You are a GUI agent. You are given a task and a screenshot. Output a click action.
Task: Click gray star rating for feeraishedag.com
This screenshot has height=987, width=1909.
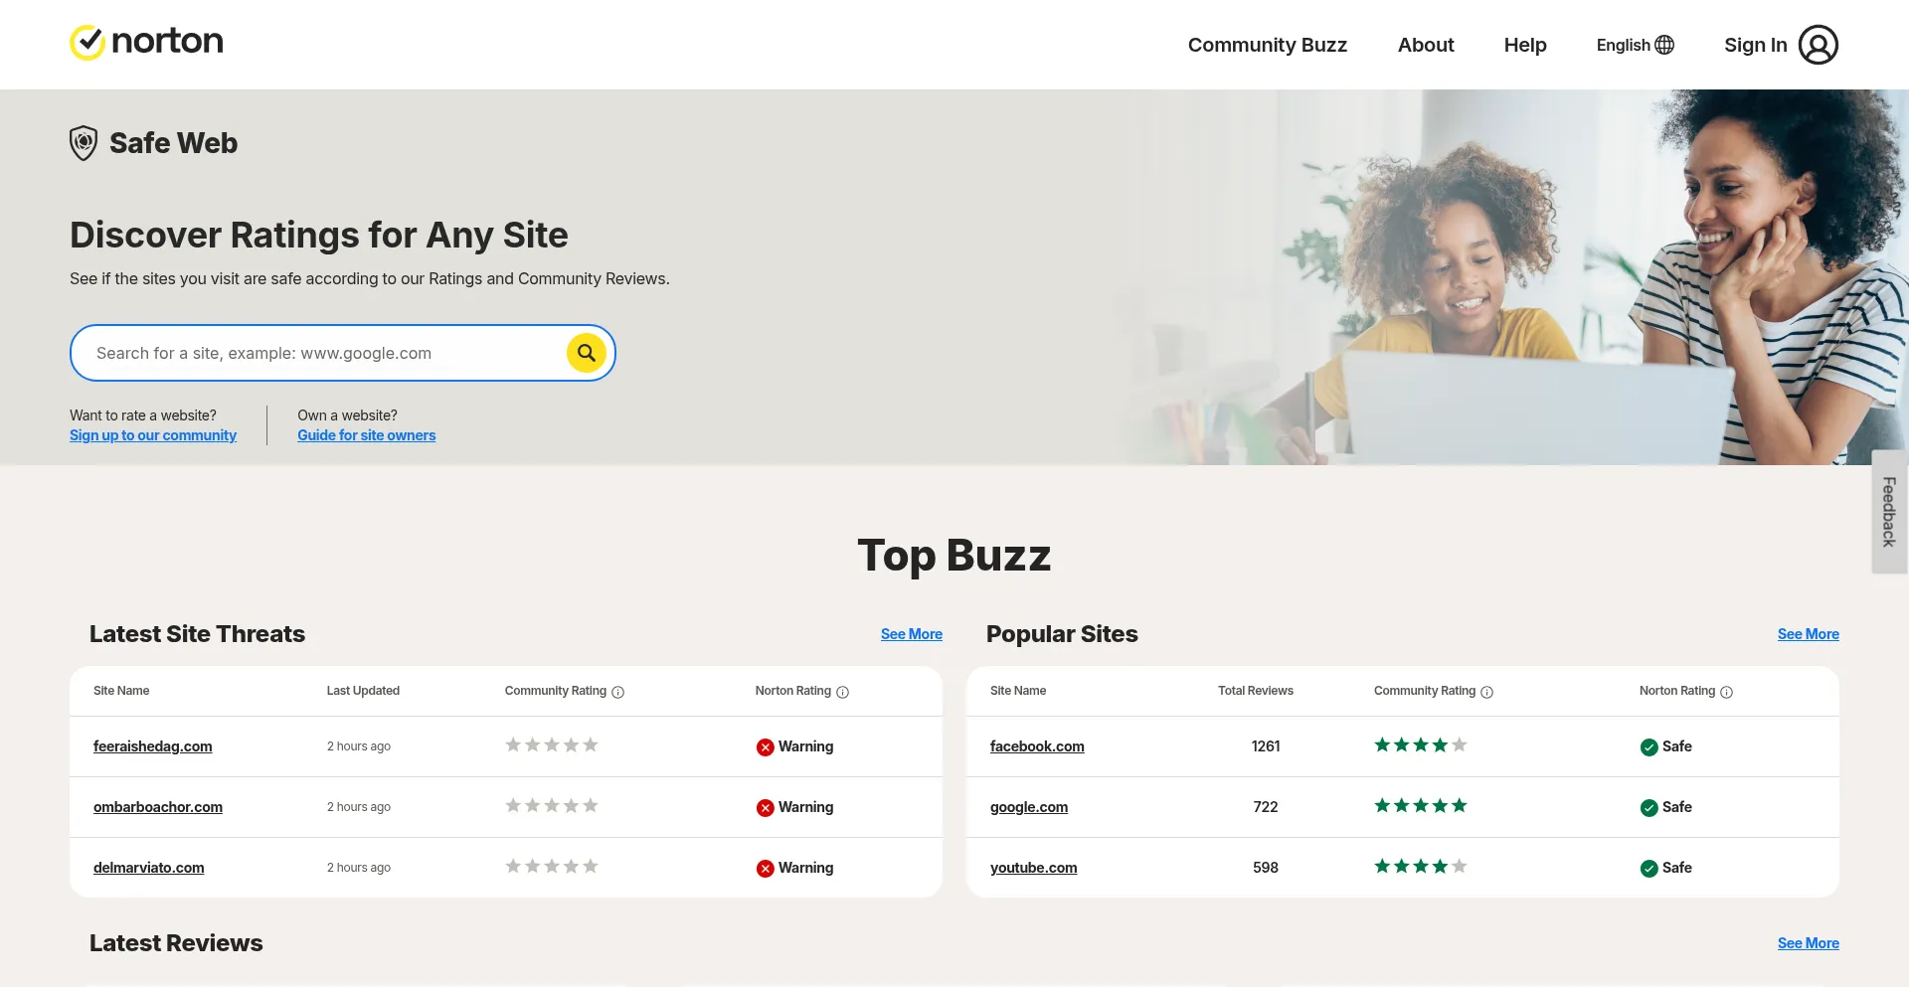pyautogui.click(x=551, y=744)
